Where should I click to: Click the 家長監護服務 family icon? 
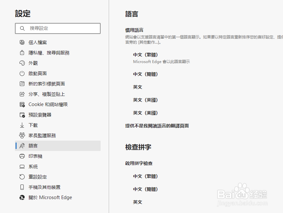click(x=22, y=135)
